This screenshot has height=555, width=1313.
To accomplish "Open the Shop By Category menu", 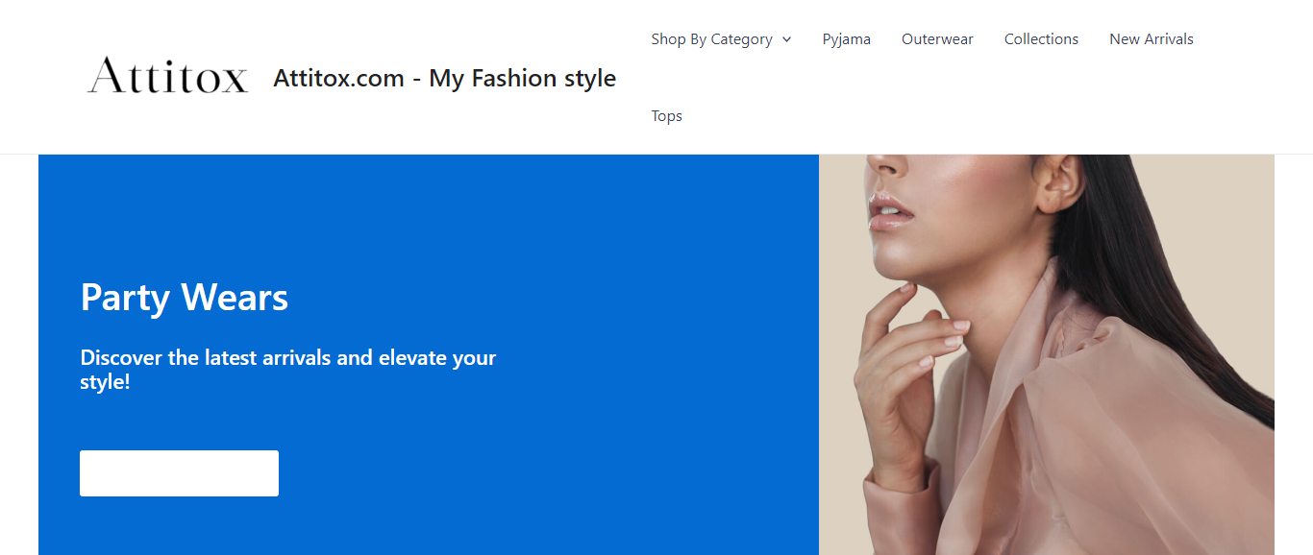I will 711,39.
